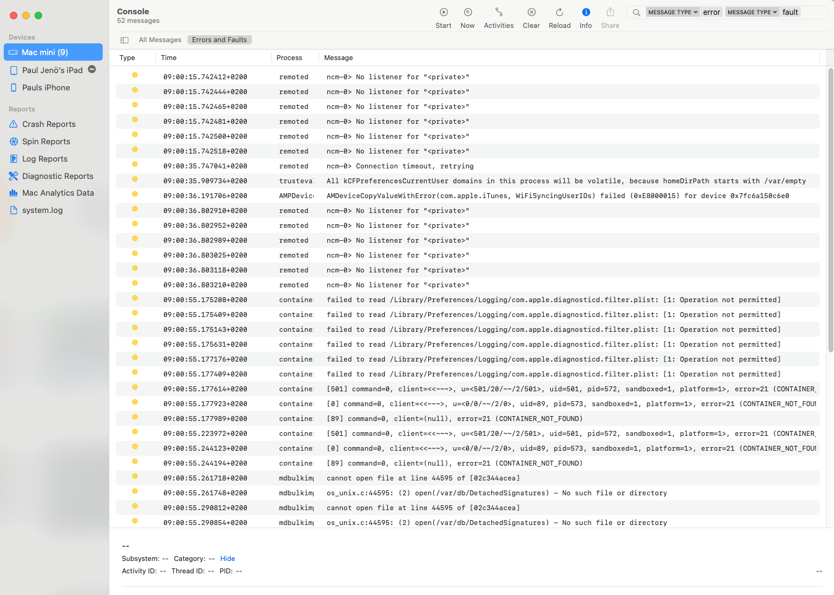Open Message Type dropdown for fault token
Screen dimensions: 834x595
click(752, 12)
